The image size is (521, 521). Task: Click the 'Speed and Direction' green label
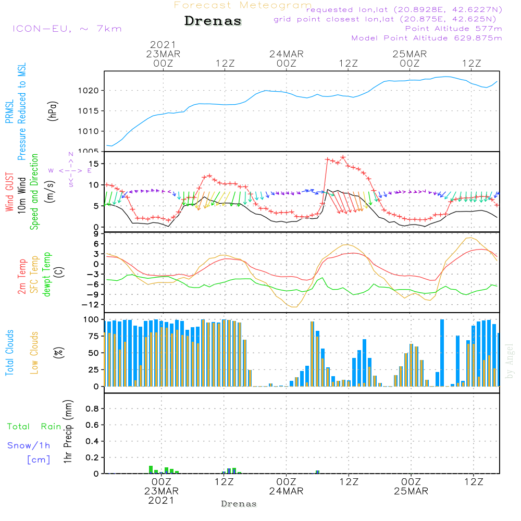pyautogui.click(x=34, y=192)
